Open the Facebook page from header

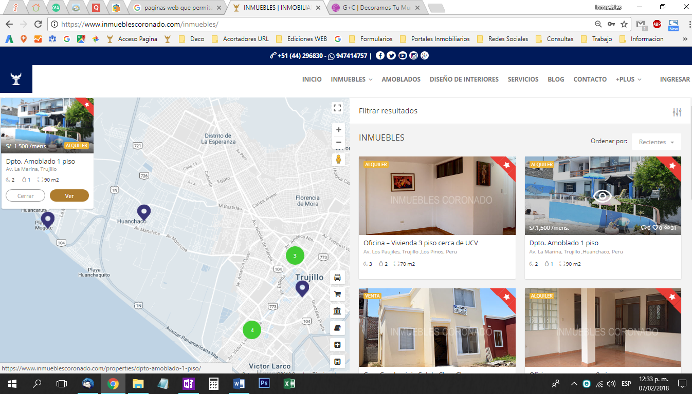tap(380, 56)
